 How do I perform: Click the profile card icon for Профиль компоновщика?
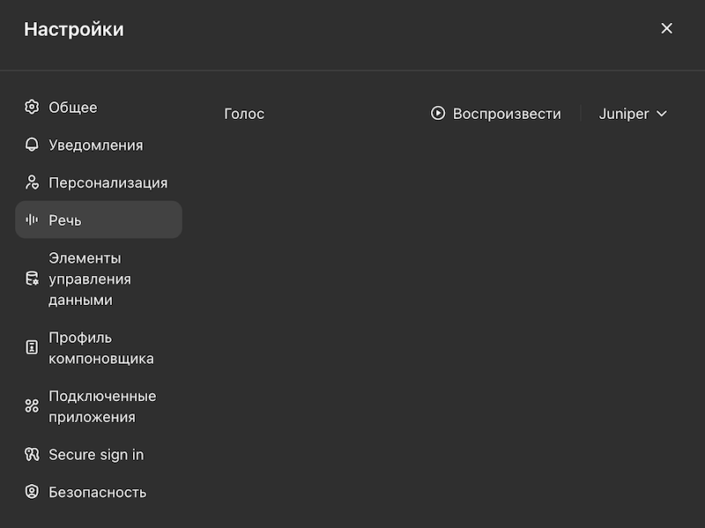(x=32, y=347)
